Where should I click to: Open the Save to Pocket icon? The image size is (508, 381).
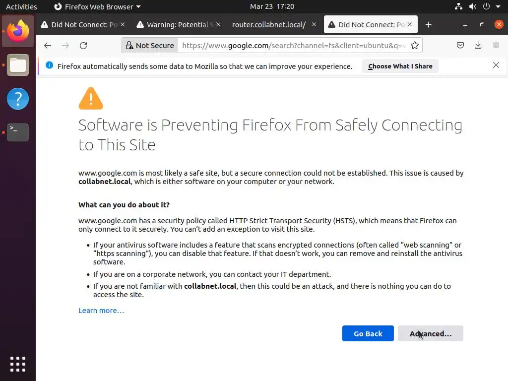point(460,46)
